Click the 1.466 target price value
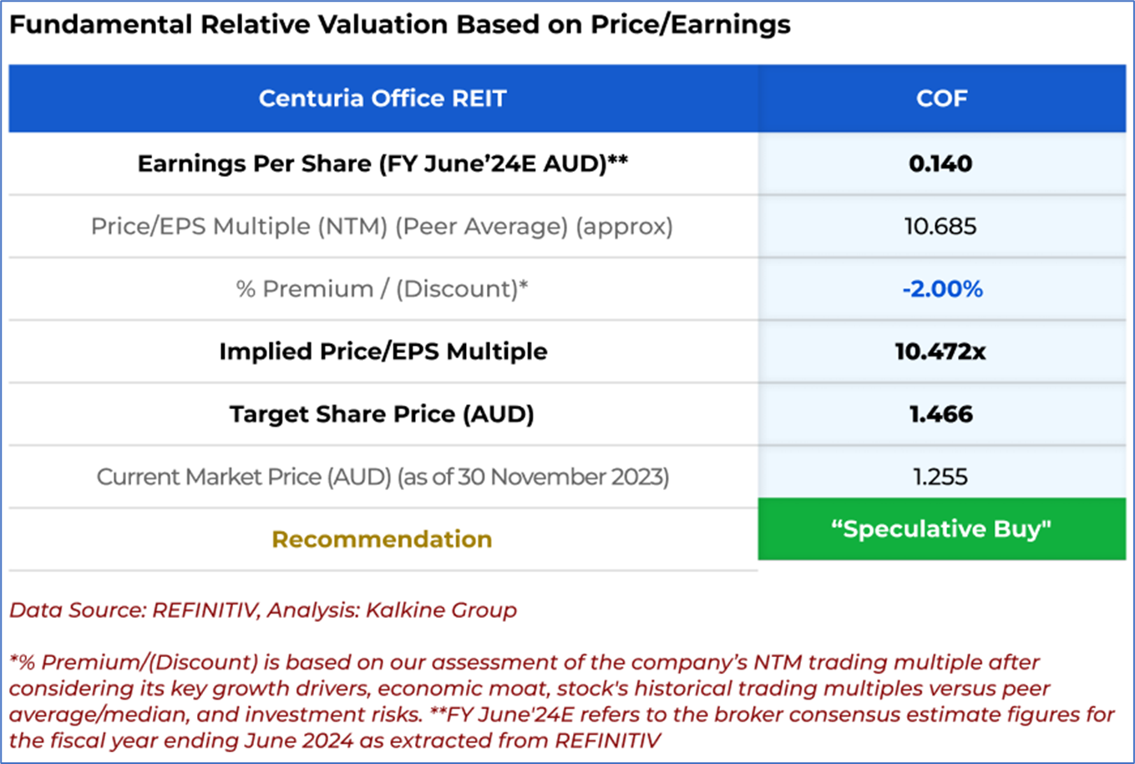 coord(940,414)
